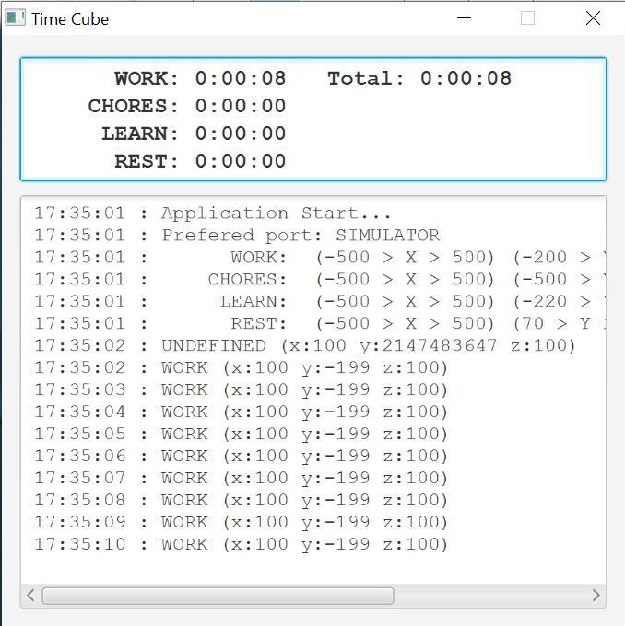The image size is (625, 626).
Task: Click the REST range definition log line
Action: click(320, 324)
